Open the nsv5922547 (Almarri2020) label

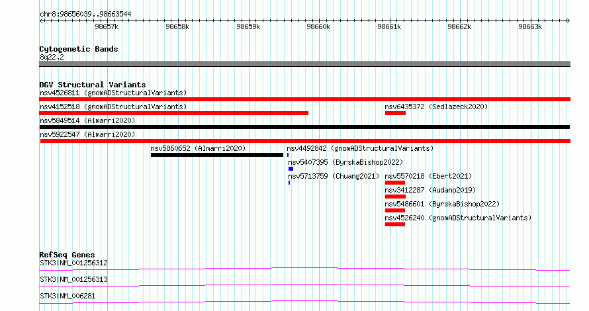87,134
